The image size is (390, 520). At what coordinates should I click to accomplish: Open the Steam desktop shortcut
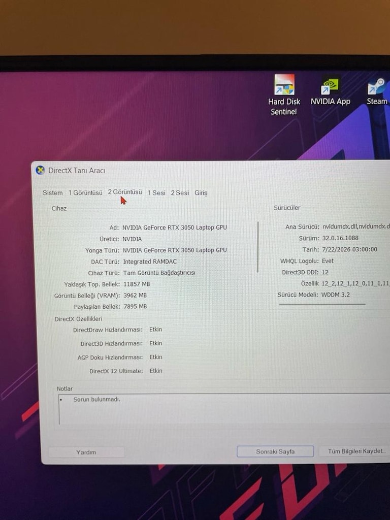pos(377,92)
